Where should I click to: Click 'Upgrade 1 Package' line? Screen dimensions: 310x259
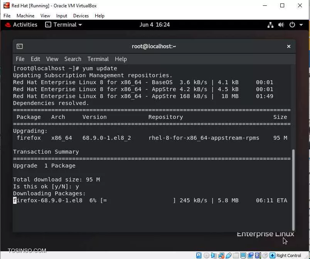tap(44, 166)
